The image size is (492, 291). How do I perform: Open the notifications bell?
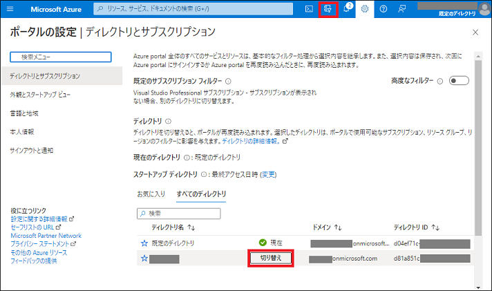click(x=347, y=9)
